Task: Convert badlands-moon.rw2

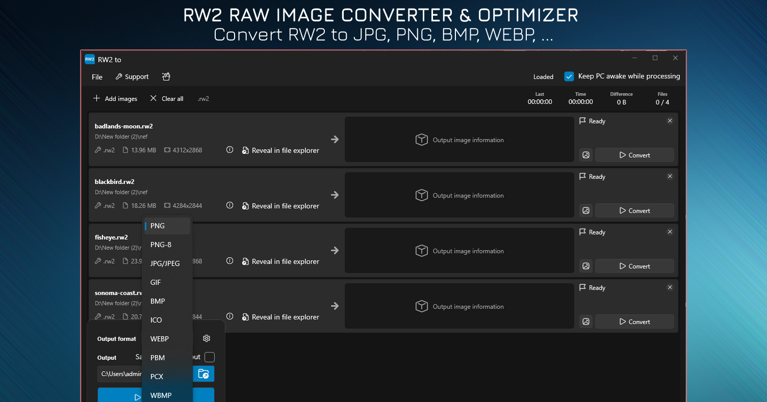Action: point(634,155)
